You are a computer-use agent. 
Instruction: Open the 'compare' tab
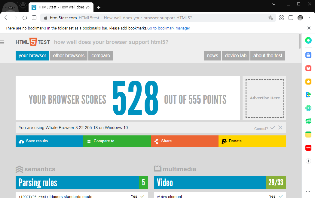click(x=101, y=56)
